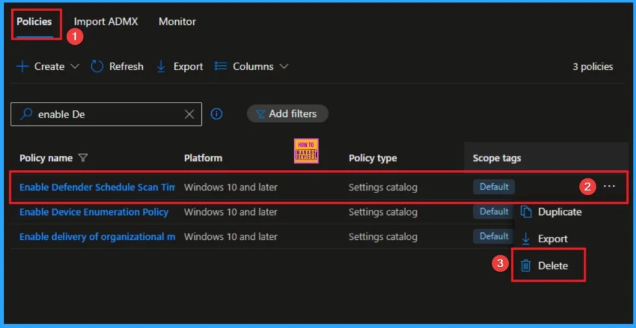This screenshot has height=328, width=636.
Task: Click Default scope tag on Defender row
Action: tap(494, 187)
